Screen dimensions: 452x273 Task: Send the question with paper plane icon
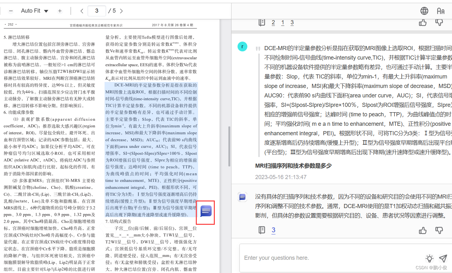pyautogui.click(x=443, y=258)
